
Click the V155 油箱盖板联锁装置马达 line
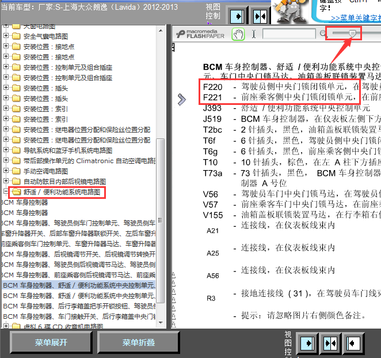click(x=292, y=215)
